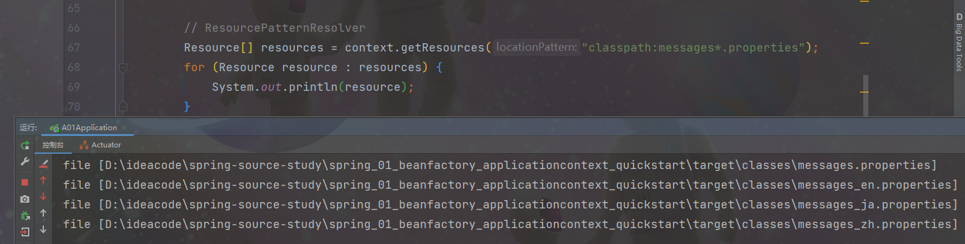Click the gray down arrow in console toolbar
Screen dimensions: 965x244
tap(43, 229)
